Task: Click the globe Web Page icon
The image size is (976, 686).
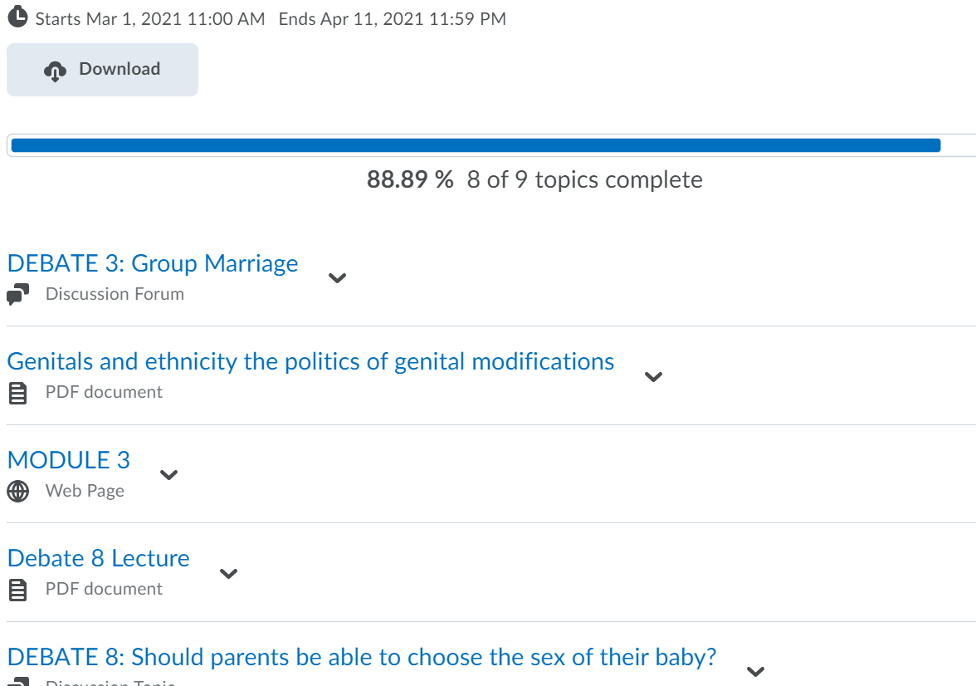Action: pos(18,491)
